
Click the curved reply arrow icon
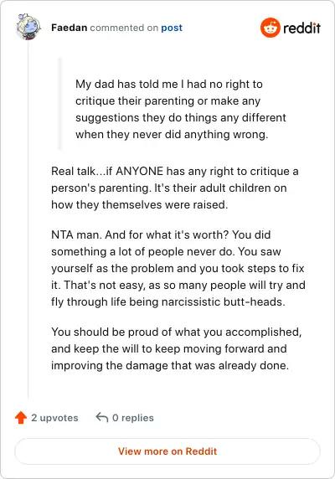102,418
